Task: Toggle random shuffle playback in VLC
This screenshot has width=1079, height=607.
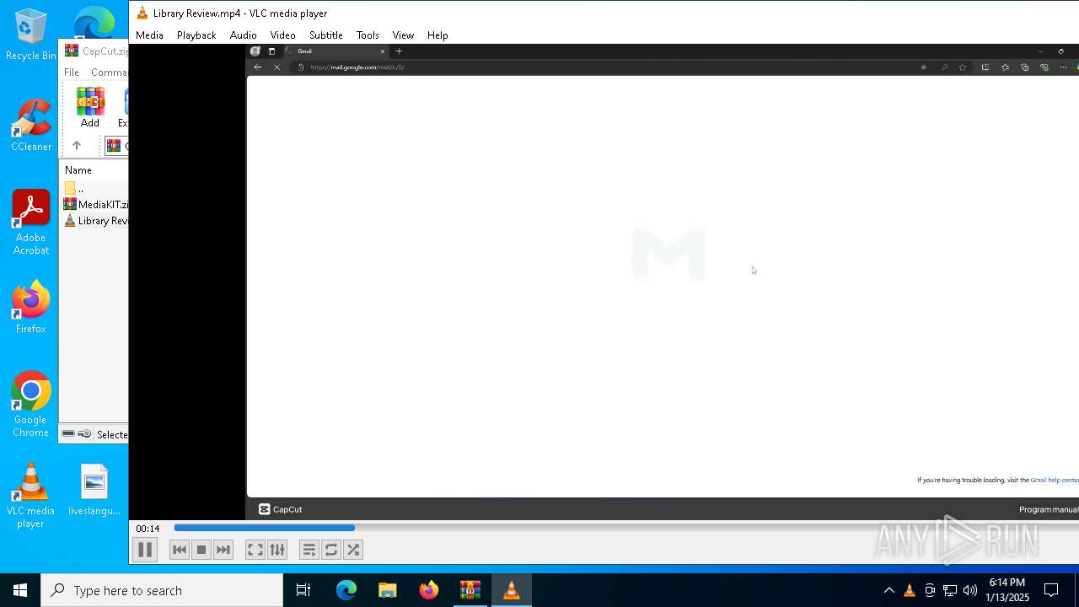Action: (x=353, y=550)
